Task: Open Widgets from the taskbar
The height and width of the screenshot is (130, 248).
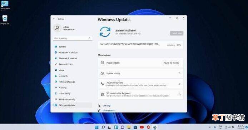Action: tap(116, 127)
